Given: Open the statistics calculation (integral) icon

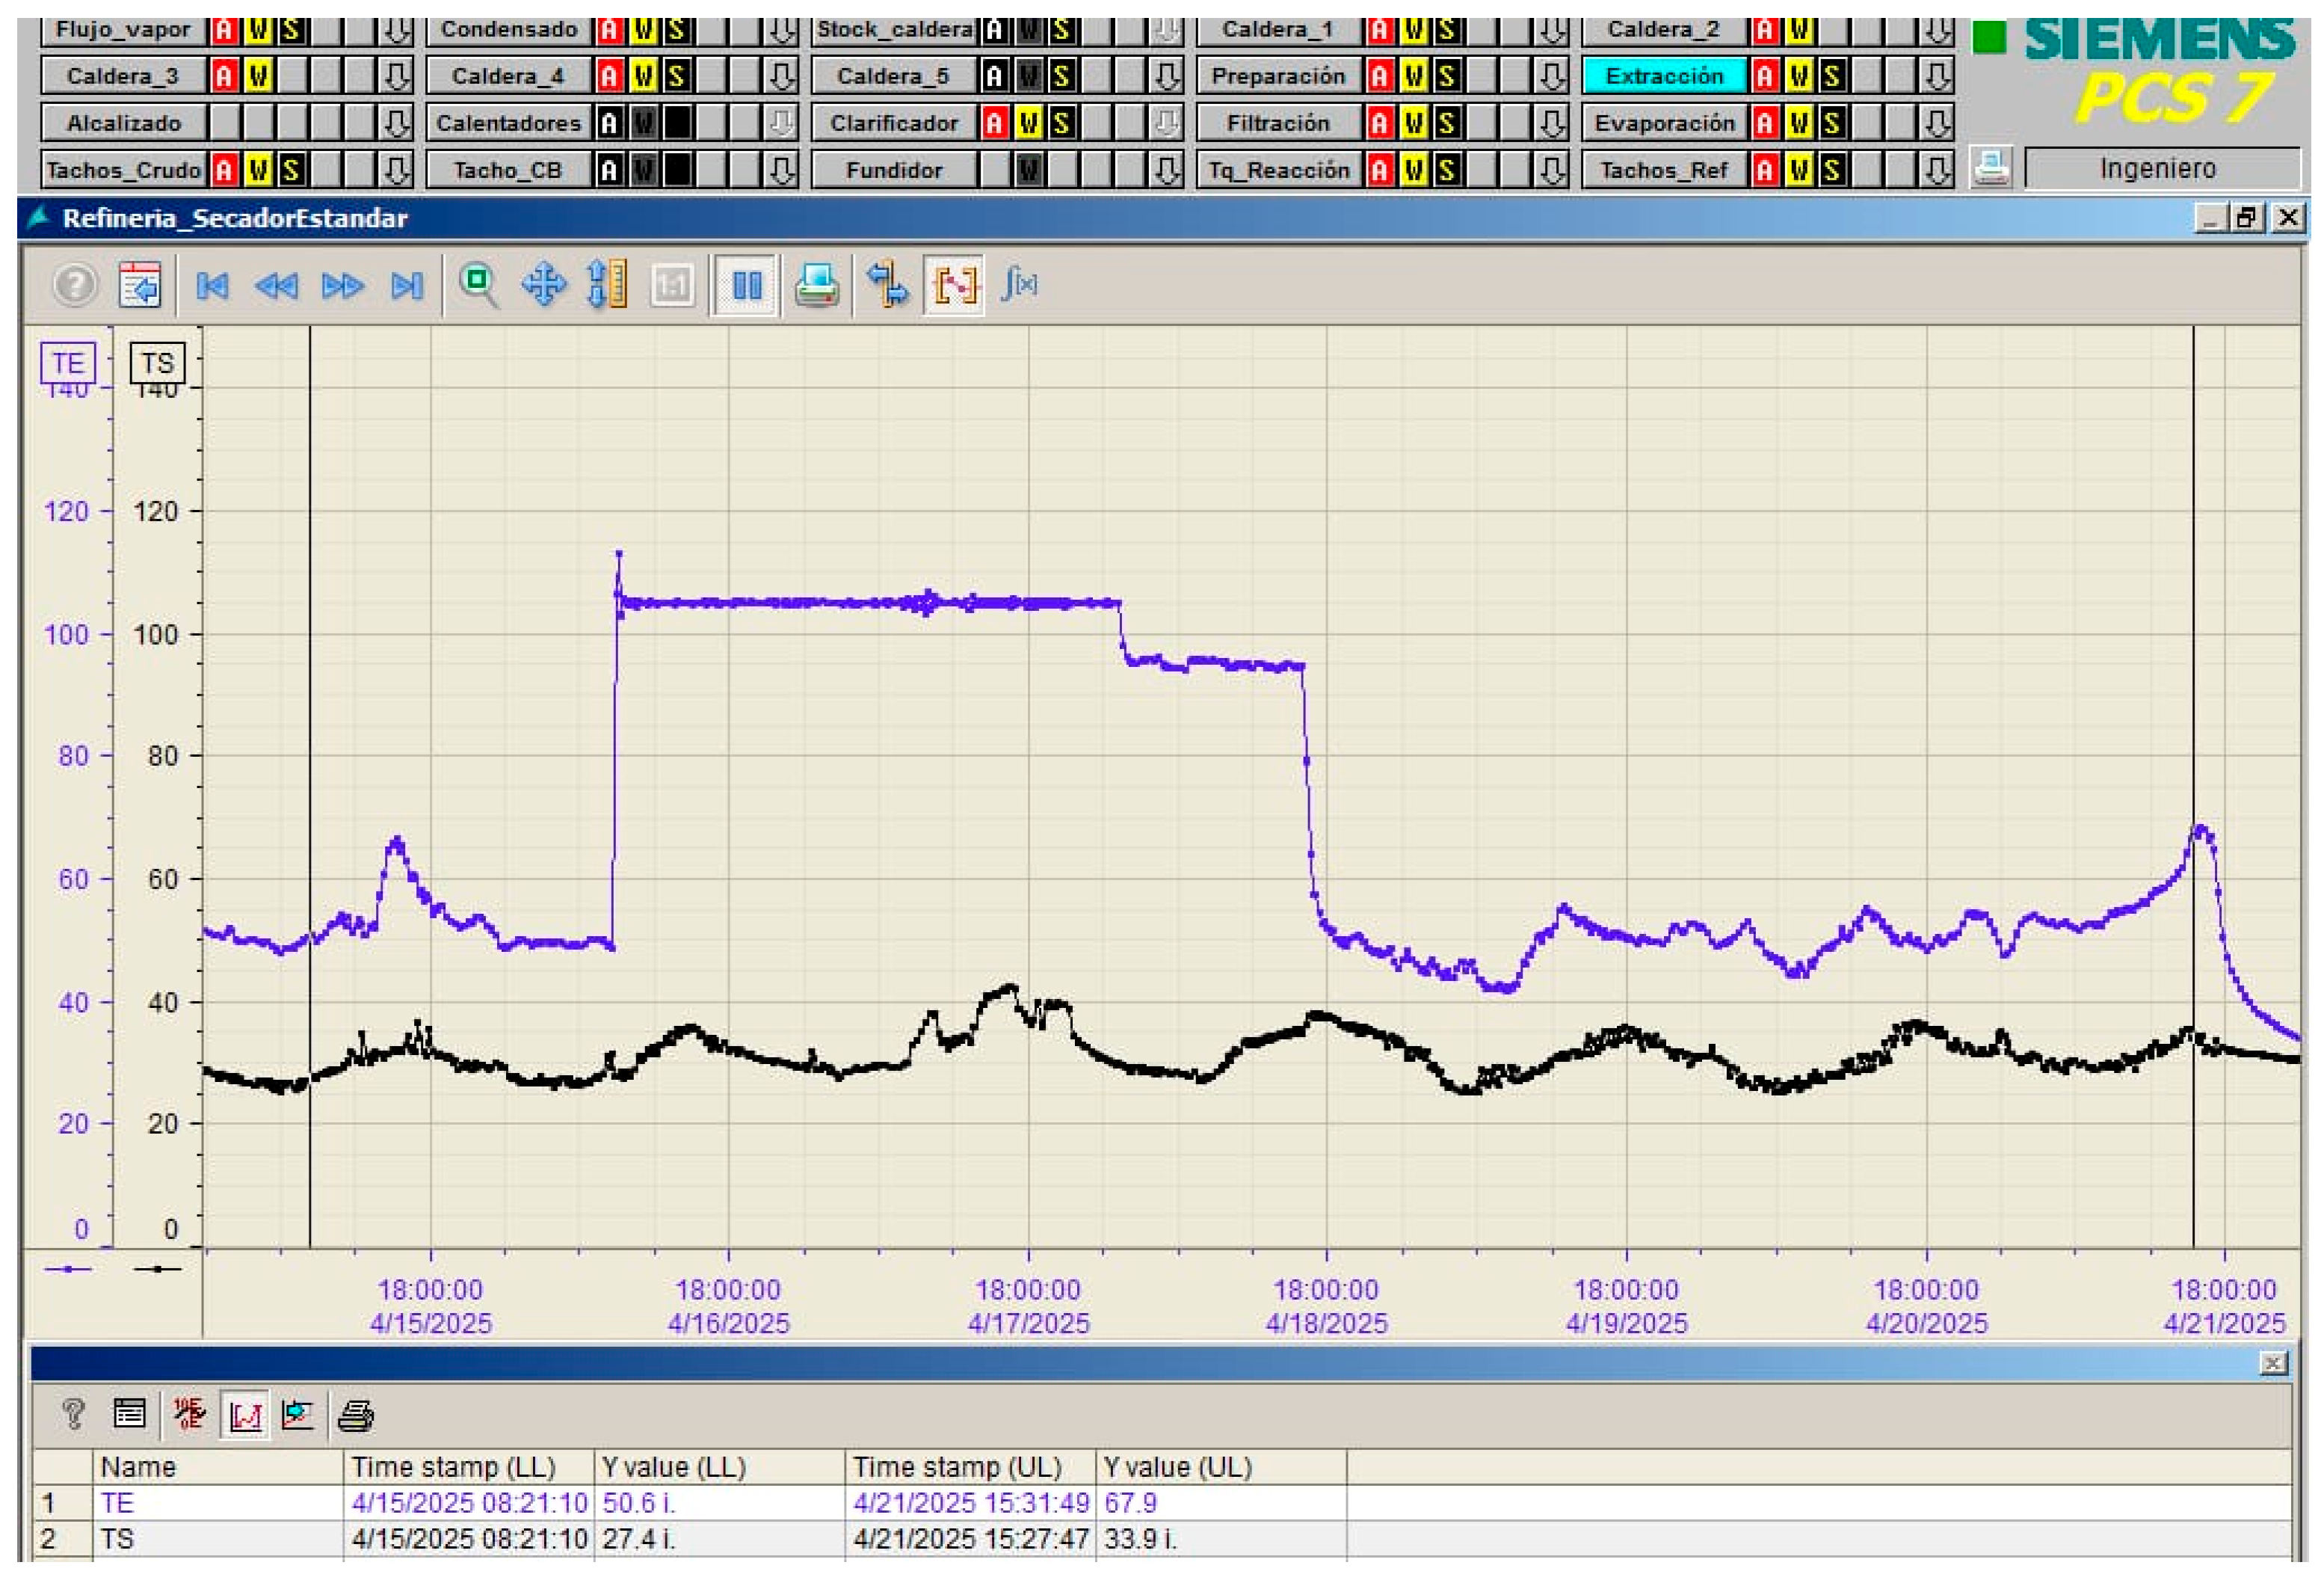Looking at the screenshot, I should 1019,286.
